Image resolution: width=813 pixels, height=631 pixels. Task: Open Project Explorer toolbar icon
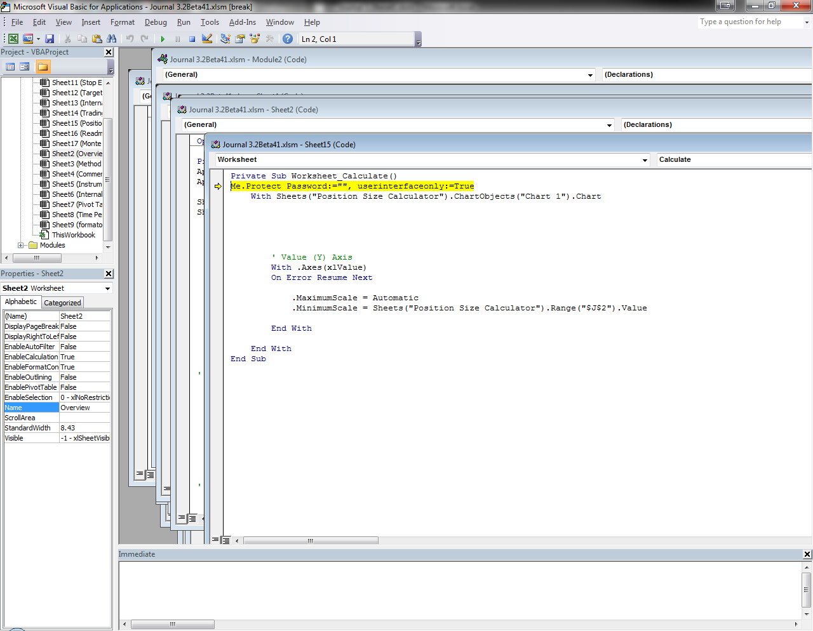(x=225, y=39)
